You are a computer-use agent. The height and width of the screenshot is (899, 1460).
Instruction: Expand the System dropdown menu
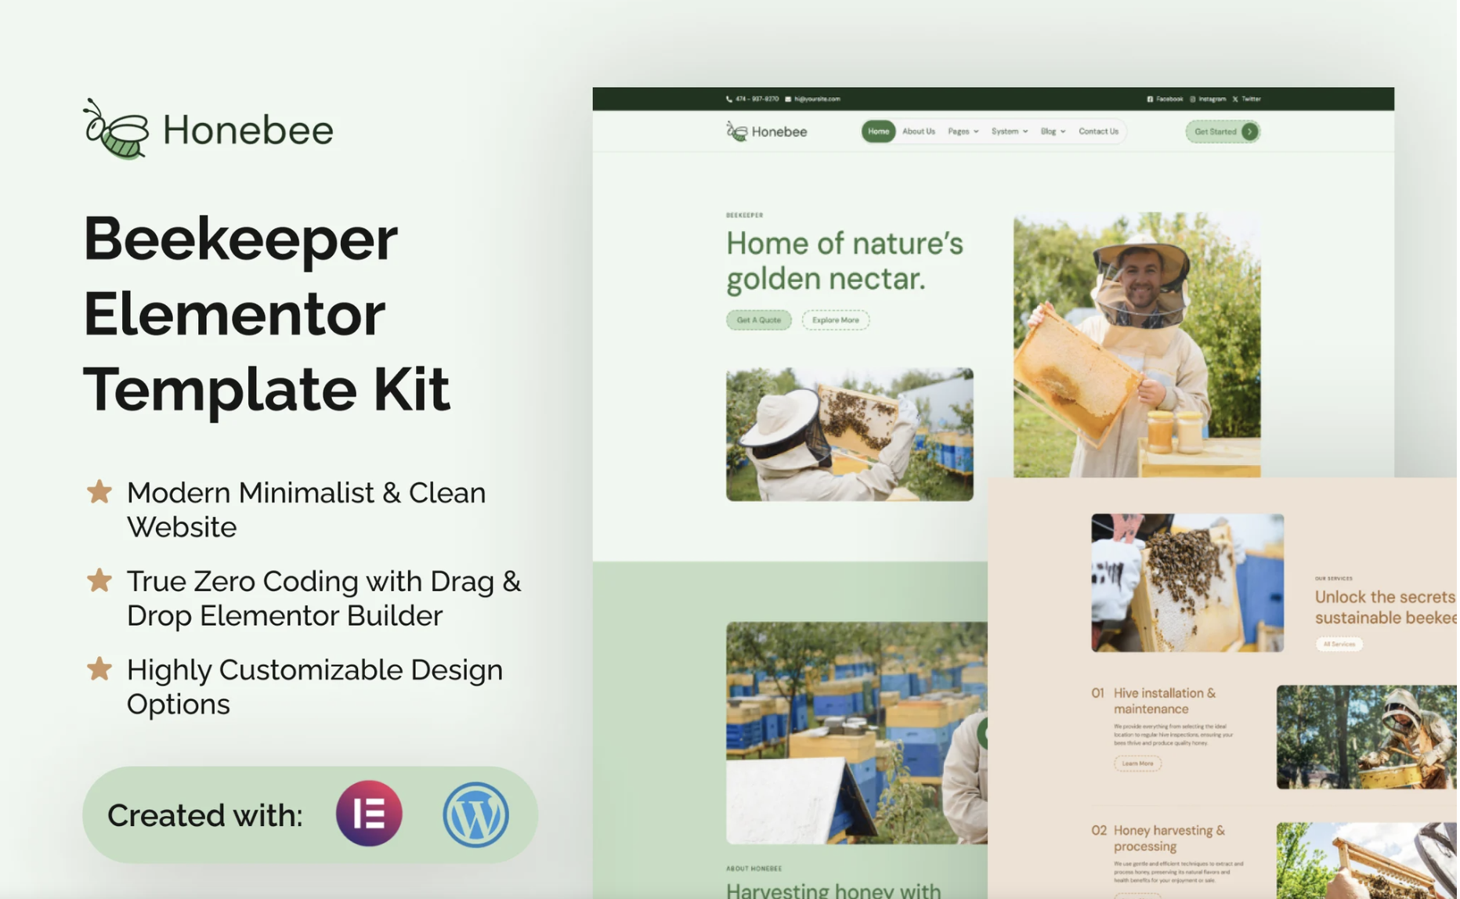pyautogui.click(x=1010, y=132)
